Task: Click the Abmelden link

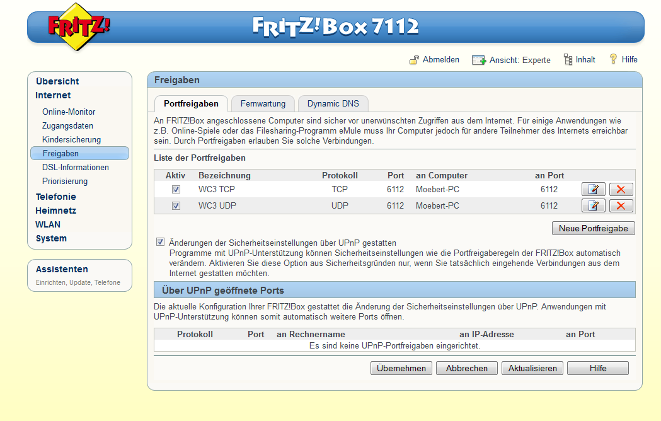Action: (441, 59)
